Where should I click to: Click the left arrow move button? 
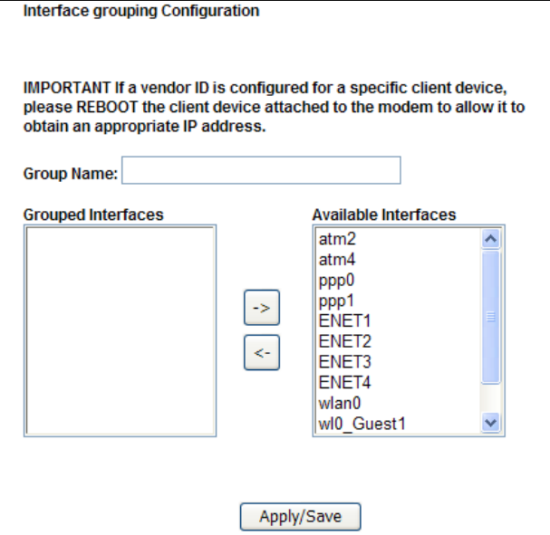click(x=262, y=354)
